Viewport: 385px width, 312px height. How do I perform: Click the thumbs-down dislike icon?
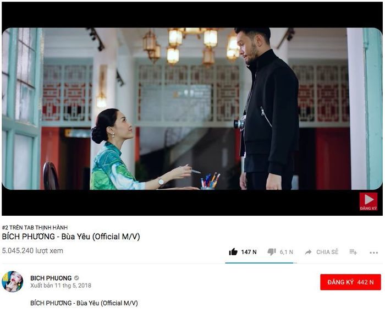click(272, 252)
